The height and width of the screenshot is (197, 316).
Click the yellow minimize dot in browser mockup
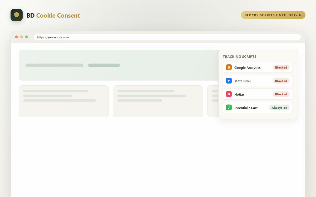coord(22,37)
